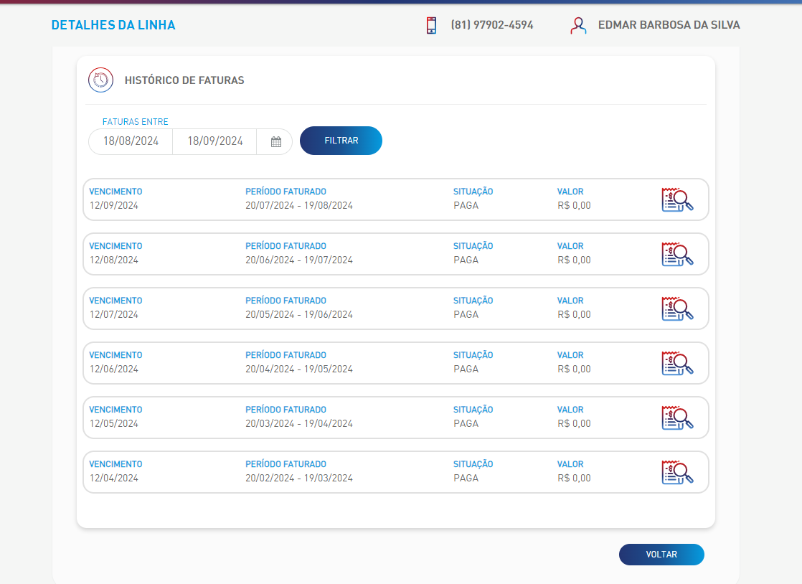Viewport: 802px width, 584px height.
Task: Open invoice details for 12/05/2024 due date
Action: click(677, 418)
